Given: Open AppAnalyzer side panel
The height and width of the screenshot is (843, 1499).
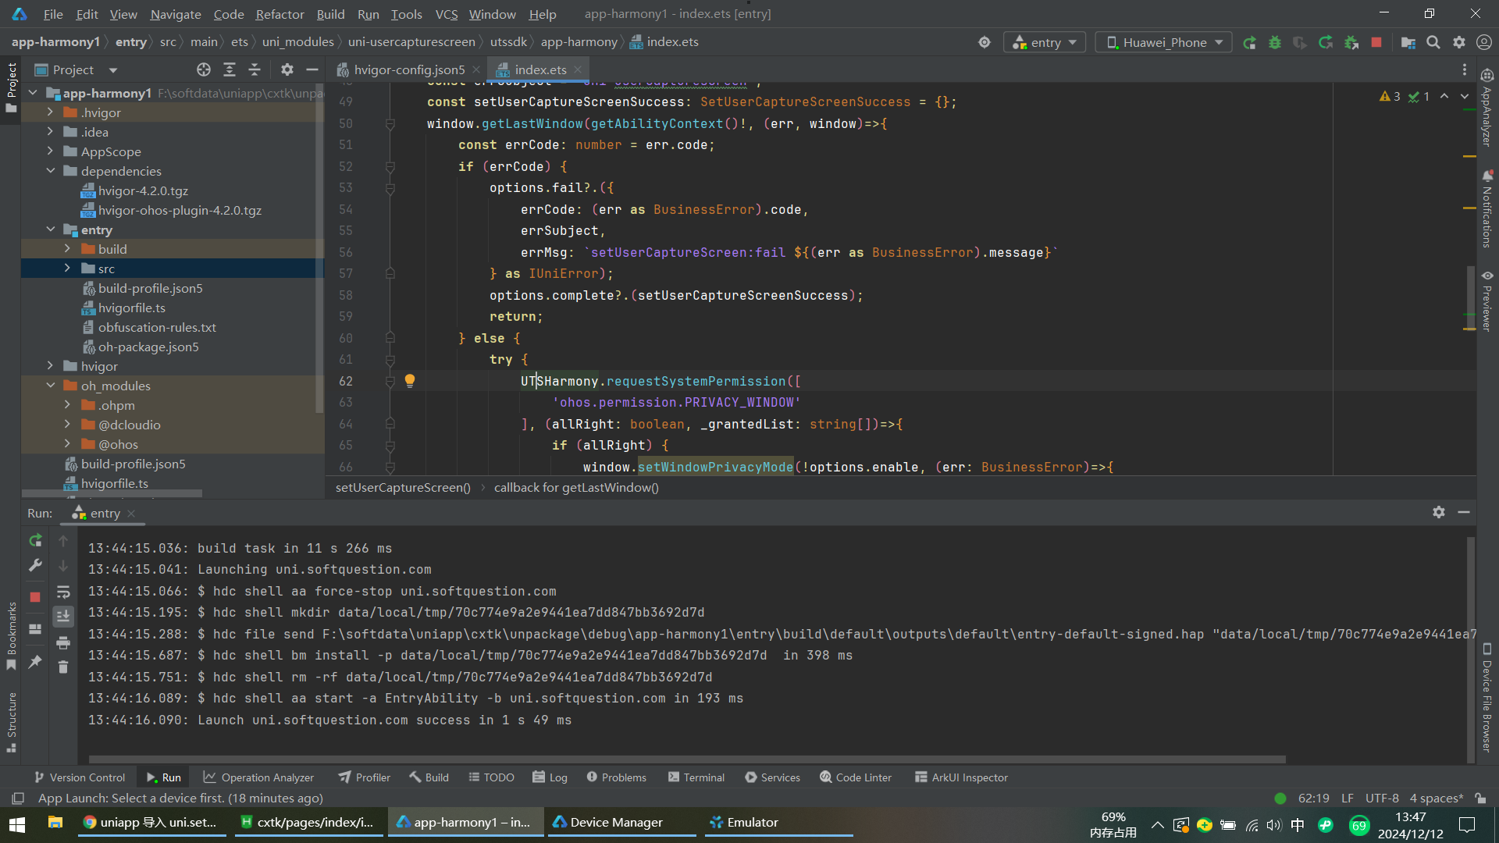Looking at the screenshot, I should point(1487,108).
